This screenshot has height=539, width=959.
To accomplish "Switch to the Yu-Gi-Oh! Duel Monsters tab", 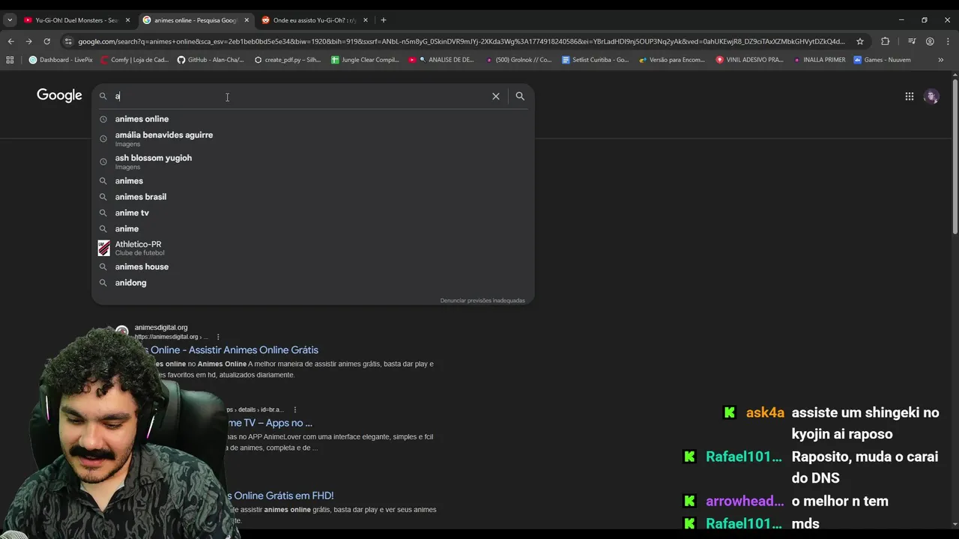I will click(75, 20).
